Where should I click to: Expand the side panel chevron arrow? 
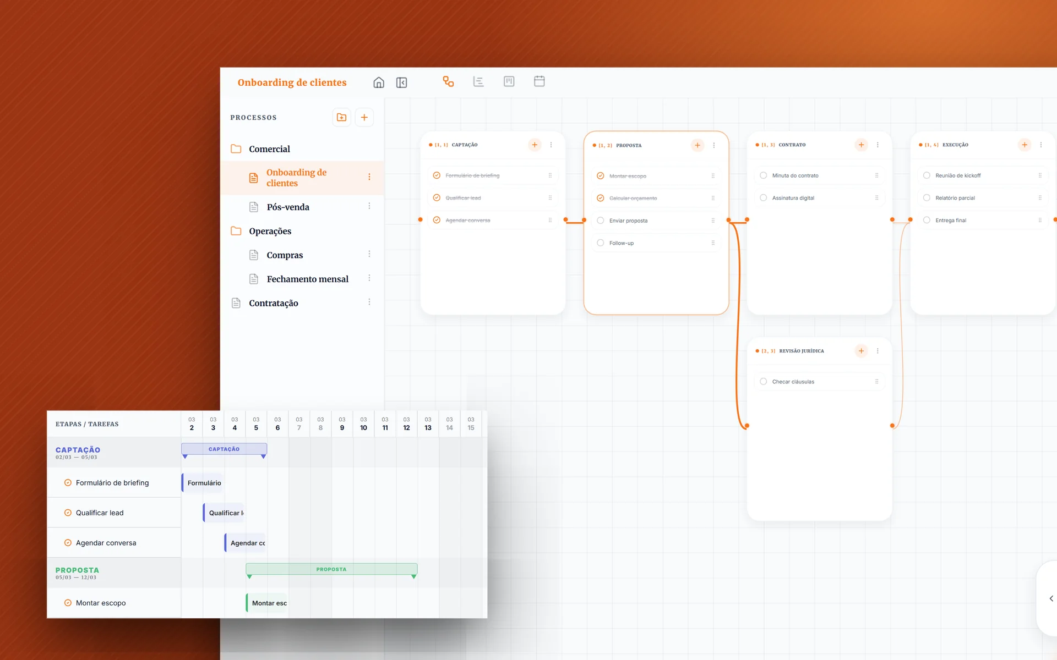coord(1051,598)
